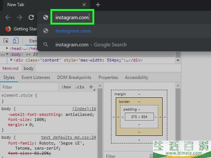Open a new tab with plus button
211x158 pixels.
[98, 5]
